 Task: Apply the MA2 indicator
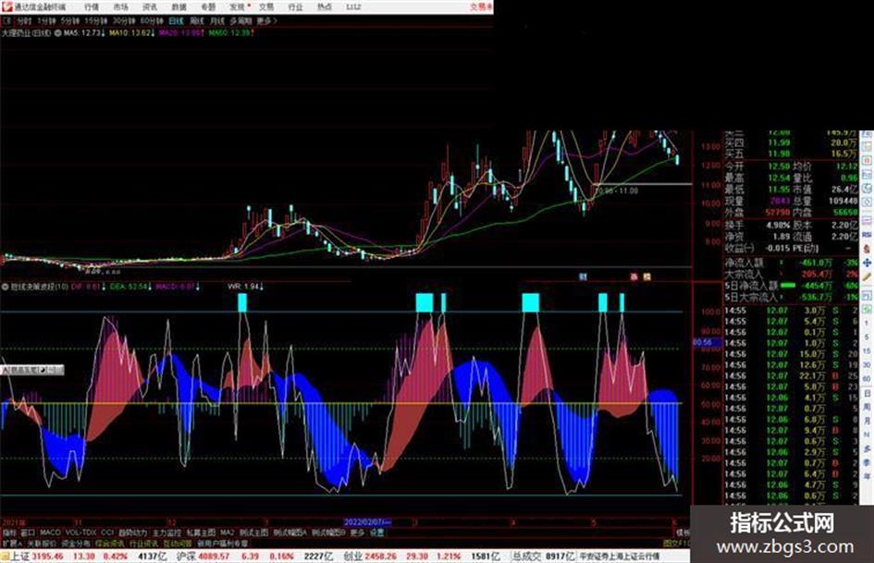(x=228, y=532)
